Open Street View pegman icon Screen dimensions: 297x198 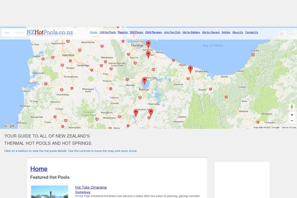click(292, 107)
